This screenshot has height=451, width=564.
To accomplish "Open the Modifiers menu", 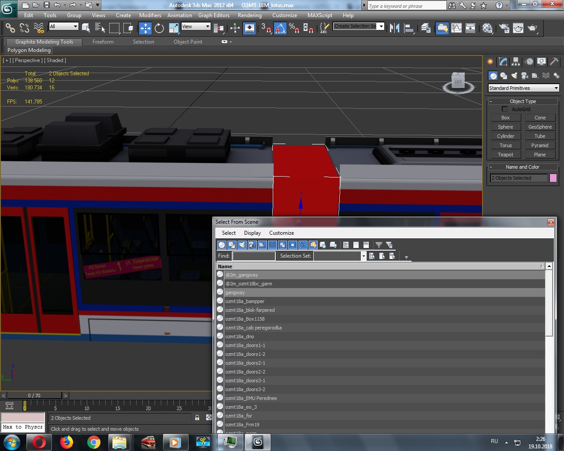I will point(150,15).
